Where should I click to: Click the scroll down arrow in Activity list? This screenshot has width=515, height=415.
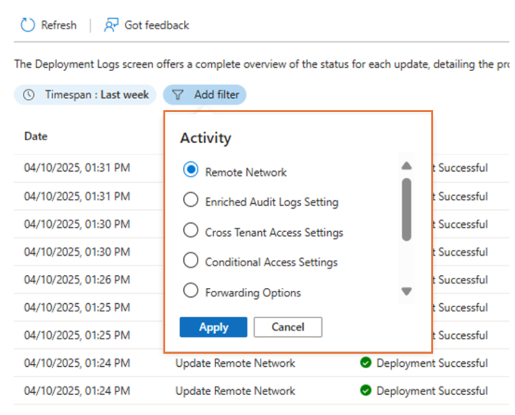pyautogui.click(x=406, y=291)
